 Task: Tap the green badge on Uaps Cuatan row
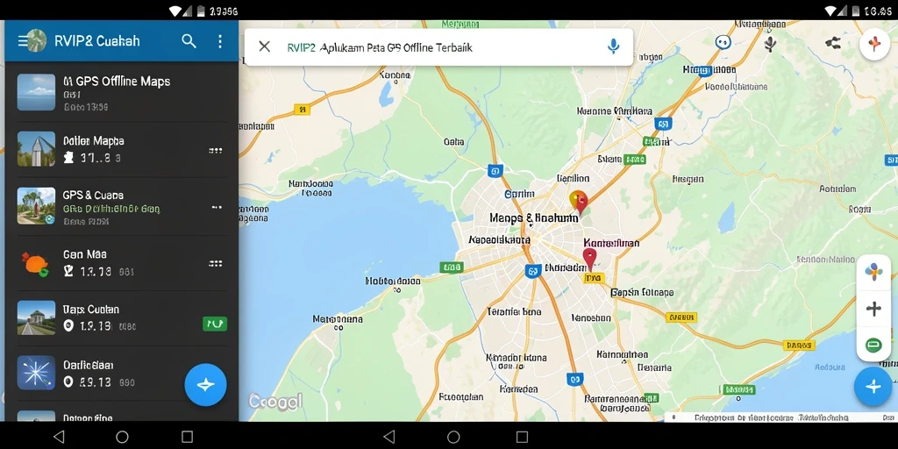(x=215, y=324)
